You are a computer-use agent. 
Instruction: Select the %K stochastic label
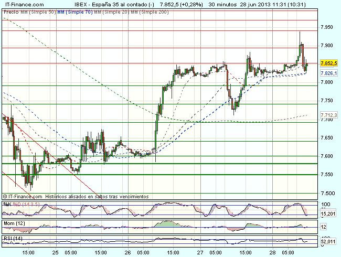(7, 205)
